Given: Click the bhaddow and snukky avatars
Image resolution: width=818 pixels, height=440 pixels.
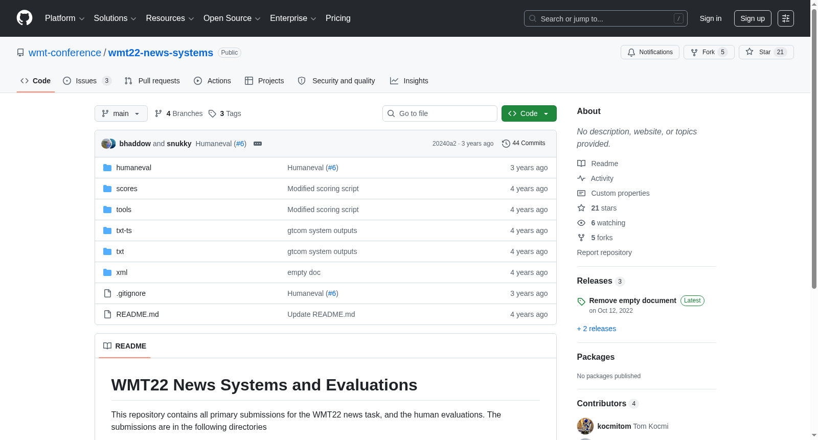Looking at the screenshot, I should pyautogui.click(x=108, y=144).
